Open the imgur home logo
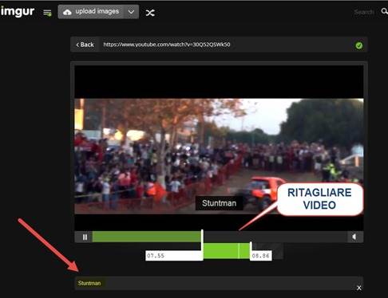Image resolution: width=388 pixels, height=298 pixels. click(x=18, y=12)
